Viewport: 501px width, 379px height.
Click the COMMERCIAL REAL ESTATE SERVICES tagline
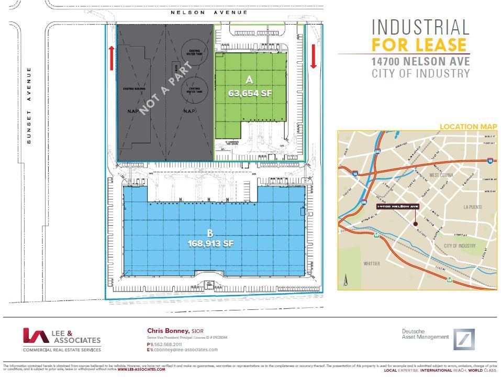click(62, 350)
